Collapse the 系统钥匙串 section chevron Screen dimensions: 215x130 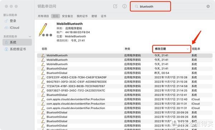click(x=30, y=36)
